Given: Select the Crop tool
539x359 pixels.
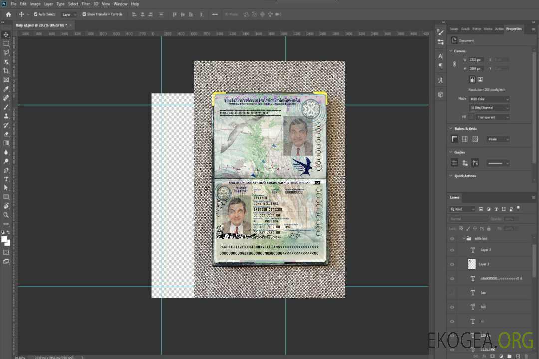Looking at the screenshot, I should (6, 71).
